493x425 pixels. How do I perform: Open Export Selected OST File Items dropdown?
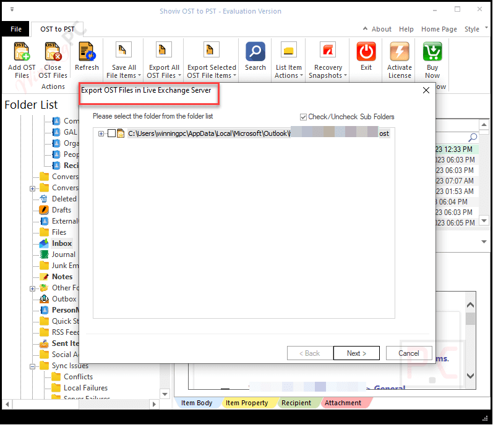(x=234, y=75)
